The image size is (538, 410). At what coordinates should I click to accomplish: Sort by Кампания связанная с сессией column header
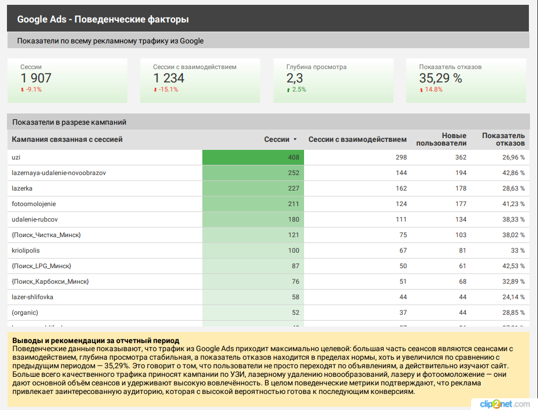click(67, 140)
